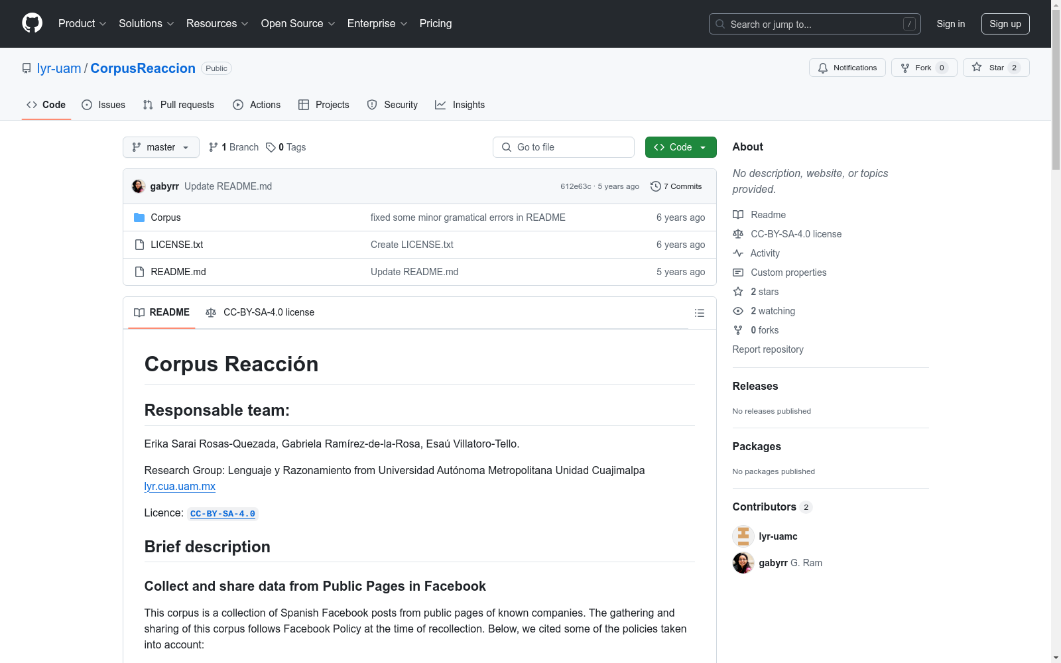
Task: Open the Corpus folder
Action: coord(166,217)
